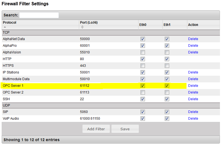Toggle Eth1 for VoIP Audio
The image size is (223, 145).
pos(167,119)
